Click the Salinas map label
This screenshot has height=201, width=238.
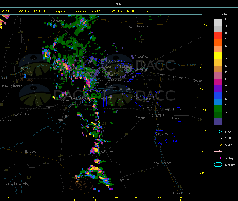tap(46, 107)
